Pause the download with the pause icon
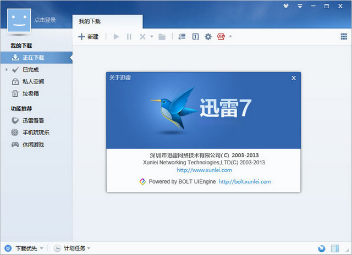The image size is (352, 255). 129,37
